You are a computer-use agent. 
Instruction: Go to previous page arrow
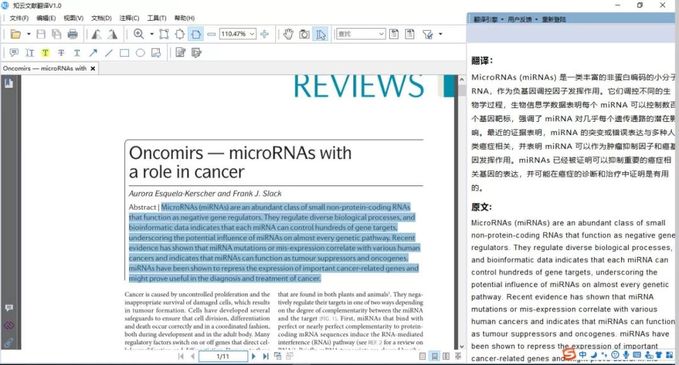pyautogui.click(x=193, y=356)
